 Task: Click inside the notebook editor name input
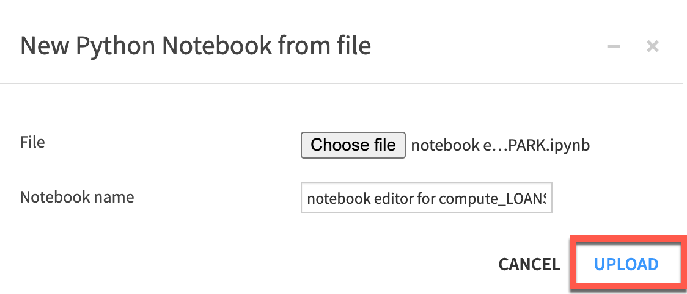[427, 198]
